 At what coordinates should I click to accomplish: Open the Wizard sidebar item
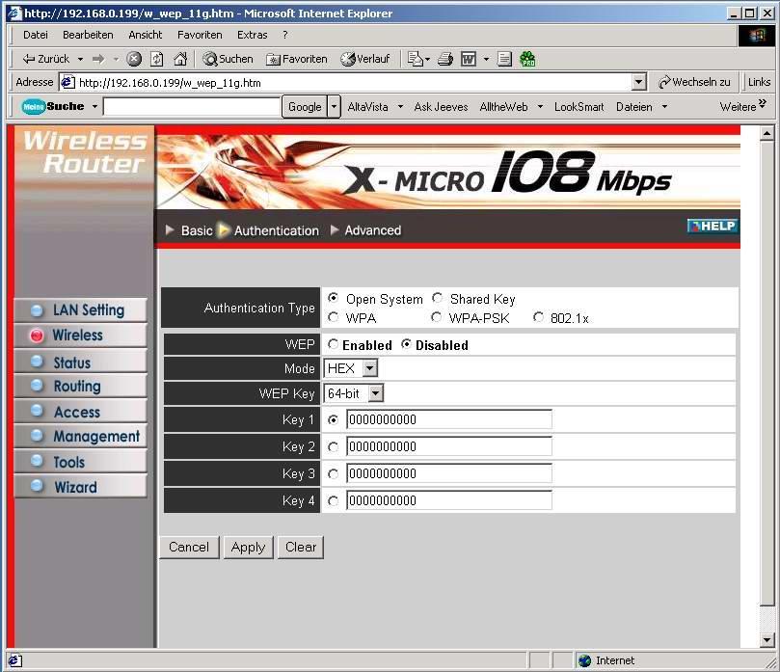(x=81, y=487)
